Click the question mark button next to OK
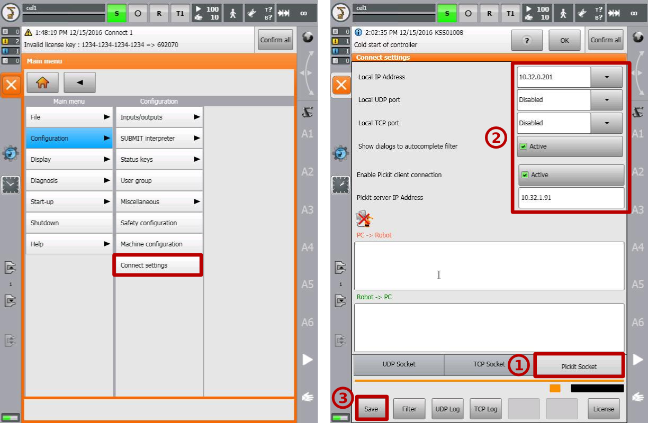This screenshot has height=423, width=648. coord(527,40)
